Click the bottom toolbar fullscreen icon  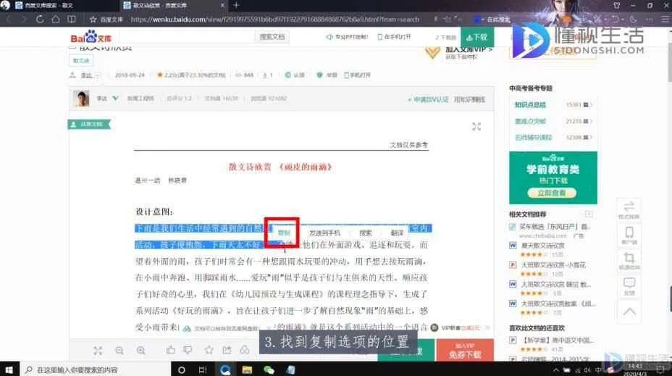(x=98, y=351)
